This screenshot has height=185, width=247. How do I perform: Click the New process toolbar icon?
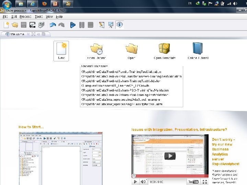pos(6,25)
